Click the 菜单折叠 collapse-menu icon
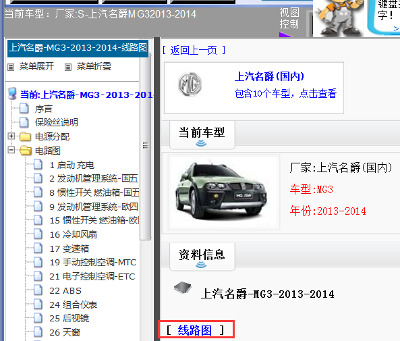This screenshot has width=400, height=341. (x=68, y=67)
